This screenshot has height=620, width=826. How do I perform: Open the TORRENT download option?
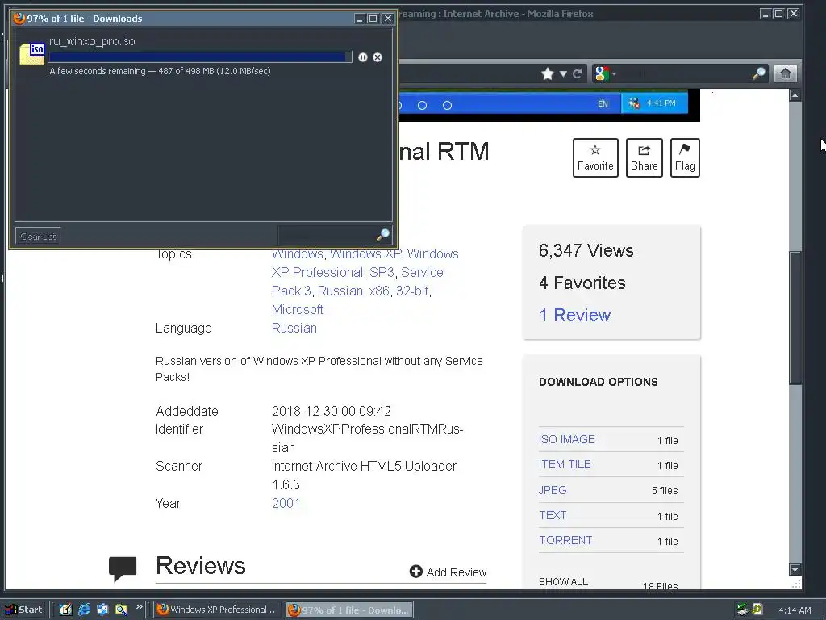(x=565, y=540)
